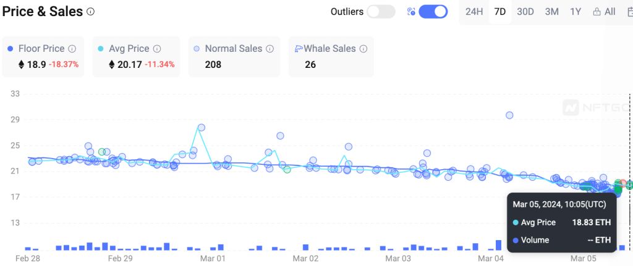
Task: Select the 24H time range tab
Action: click(x=474, y=12)
